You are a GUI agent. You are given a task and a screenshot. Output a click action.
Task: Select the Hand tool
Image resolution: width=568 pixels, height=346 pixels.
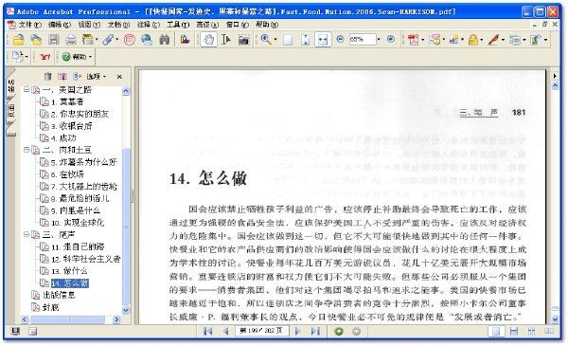(208, 40)
